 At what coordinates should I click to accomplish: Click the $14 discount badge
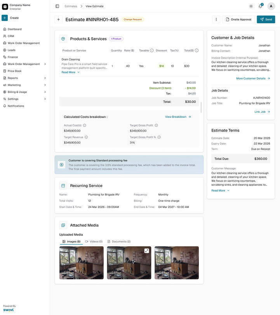pyautogui.click(x=162, y=66)
